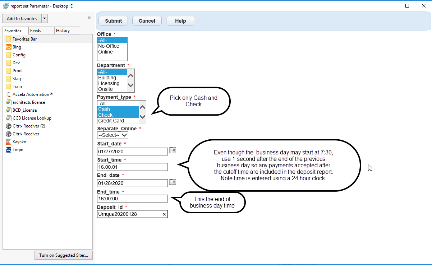This screenshot has width=432, height=265.
Task: Close the Favorites side panel
Action: tap(89, 18)
